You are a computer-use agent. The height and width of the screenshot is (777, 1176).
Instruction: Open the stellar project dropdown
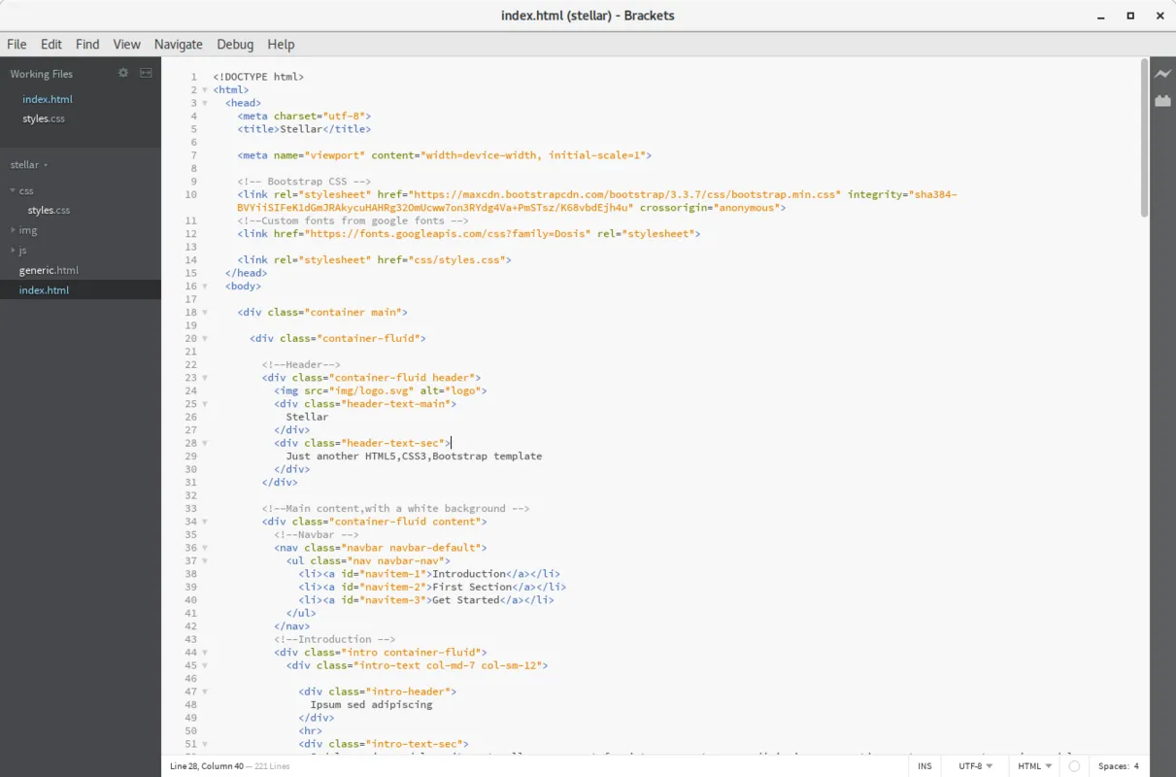click(x=29, y=165)
